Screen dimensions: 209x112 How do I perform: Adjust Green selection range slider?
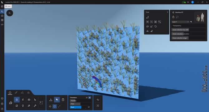click(188, 38)
